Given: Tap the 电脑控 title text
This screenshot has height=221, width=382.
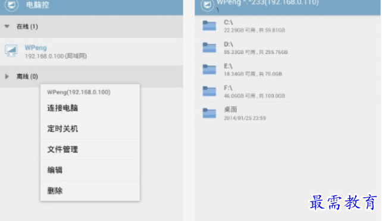Looking at the screenshot, I should click(x=37, y=5).
